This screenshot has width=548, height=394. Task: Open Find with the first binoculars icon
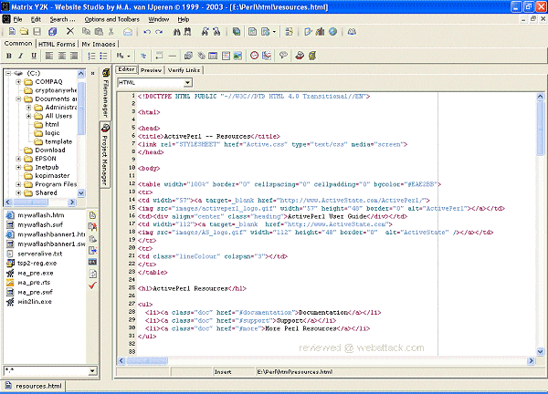(177, 32)
